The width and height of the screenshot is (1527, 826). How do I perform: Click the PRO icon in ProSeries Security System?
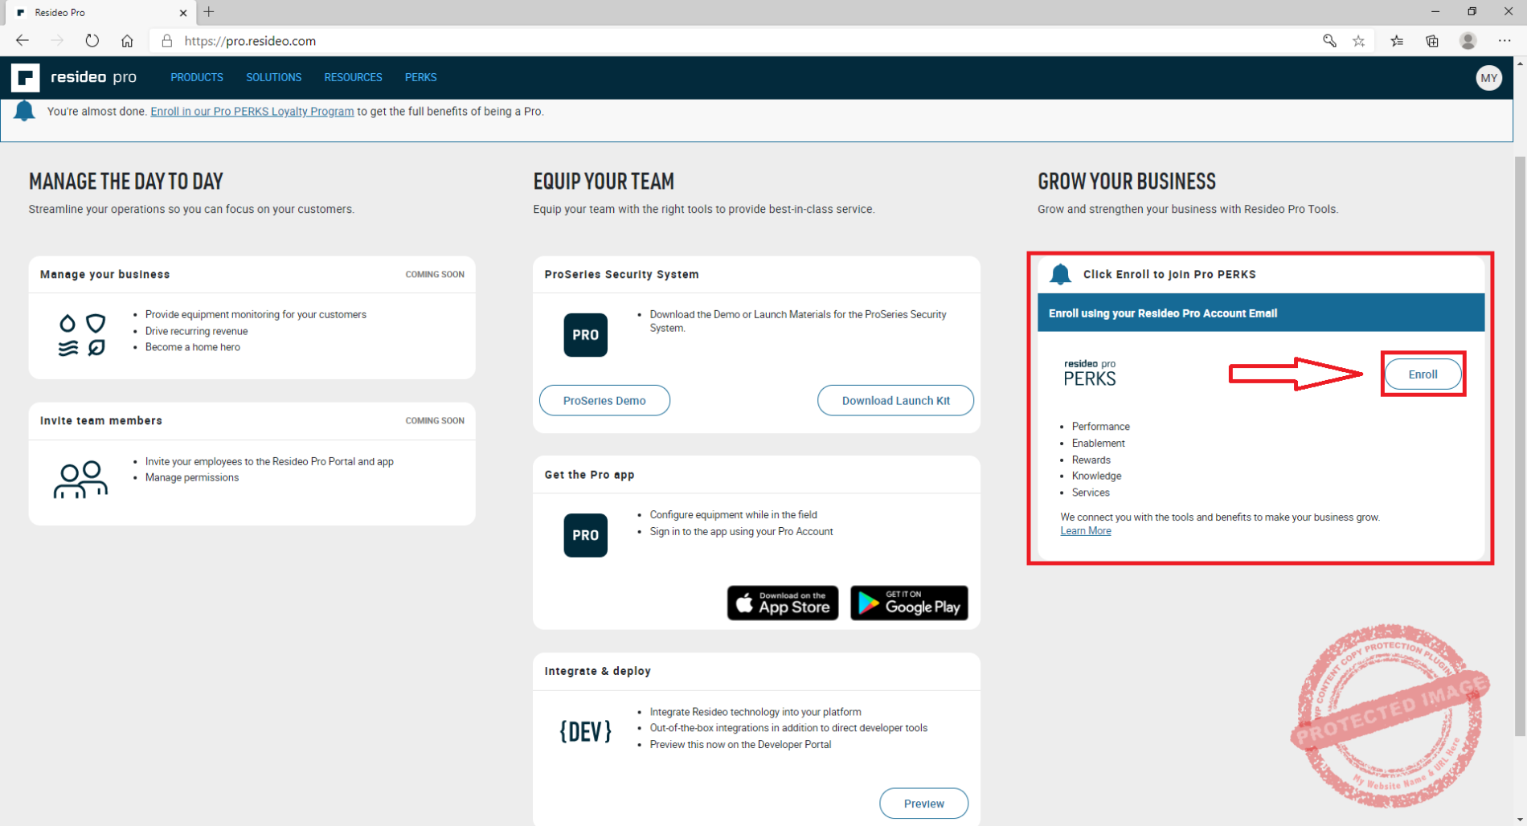[x=585, y=335]
